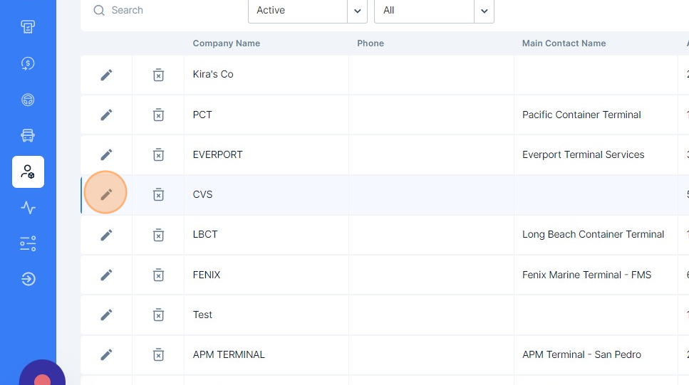The image size is (689, 385).
Task: Delete the Test company row
Action: point(158,315)
